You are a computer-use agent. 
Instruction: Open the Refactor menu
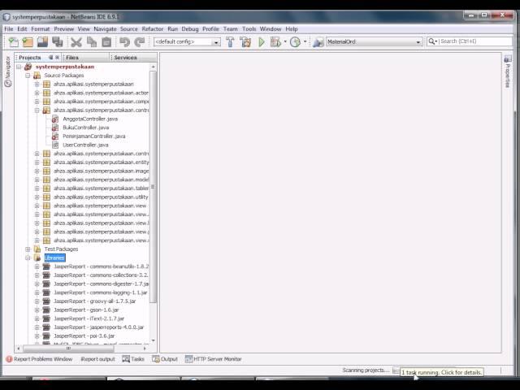click(152, 29)
